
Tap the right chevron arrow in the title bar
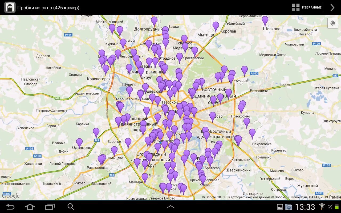pos(332,7)
